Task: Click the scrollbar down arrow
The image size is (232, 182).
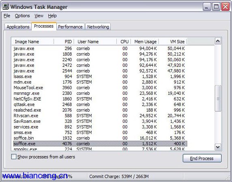Action: pyautogui.click(x=218, y=147)
